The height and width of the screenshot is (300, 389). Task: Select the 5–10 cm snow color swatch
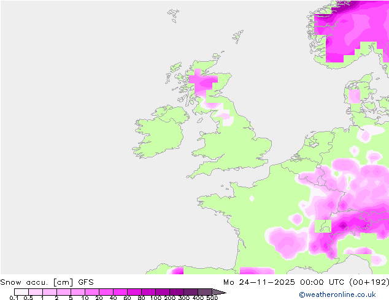[x=78, y=292]
